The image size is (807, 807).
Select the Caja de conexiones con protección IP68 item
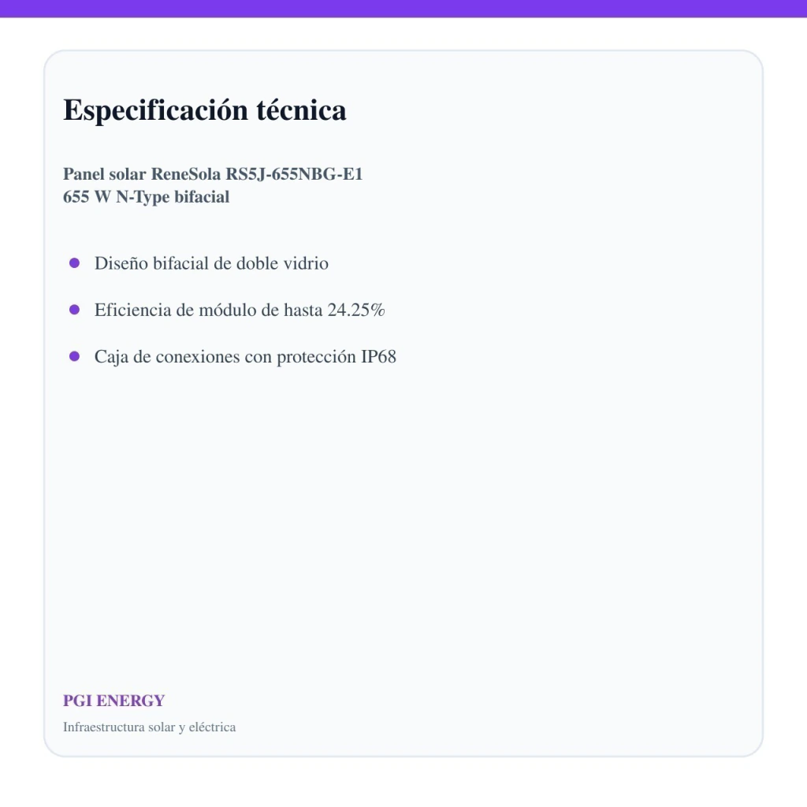coord(245,357)
